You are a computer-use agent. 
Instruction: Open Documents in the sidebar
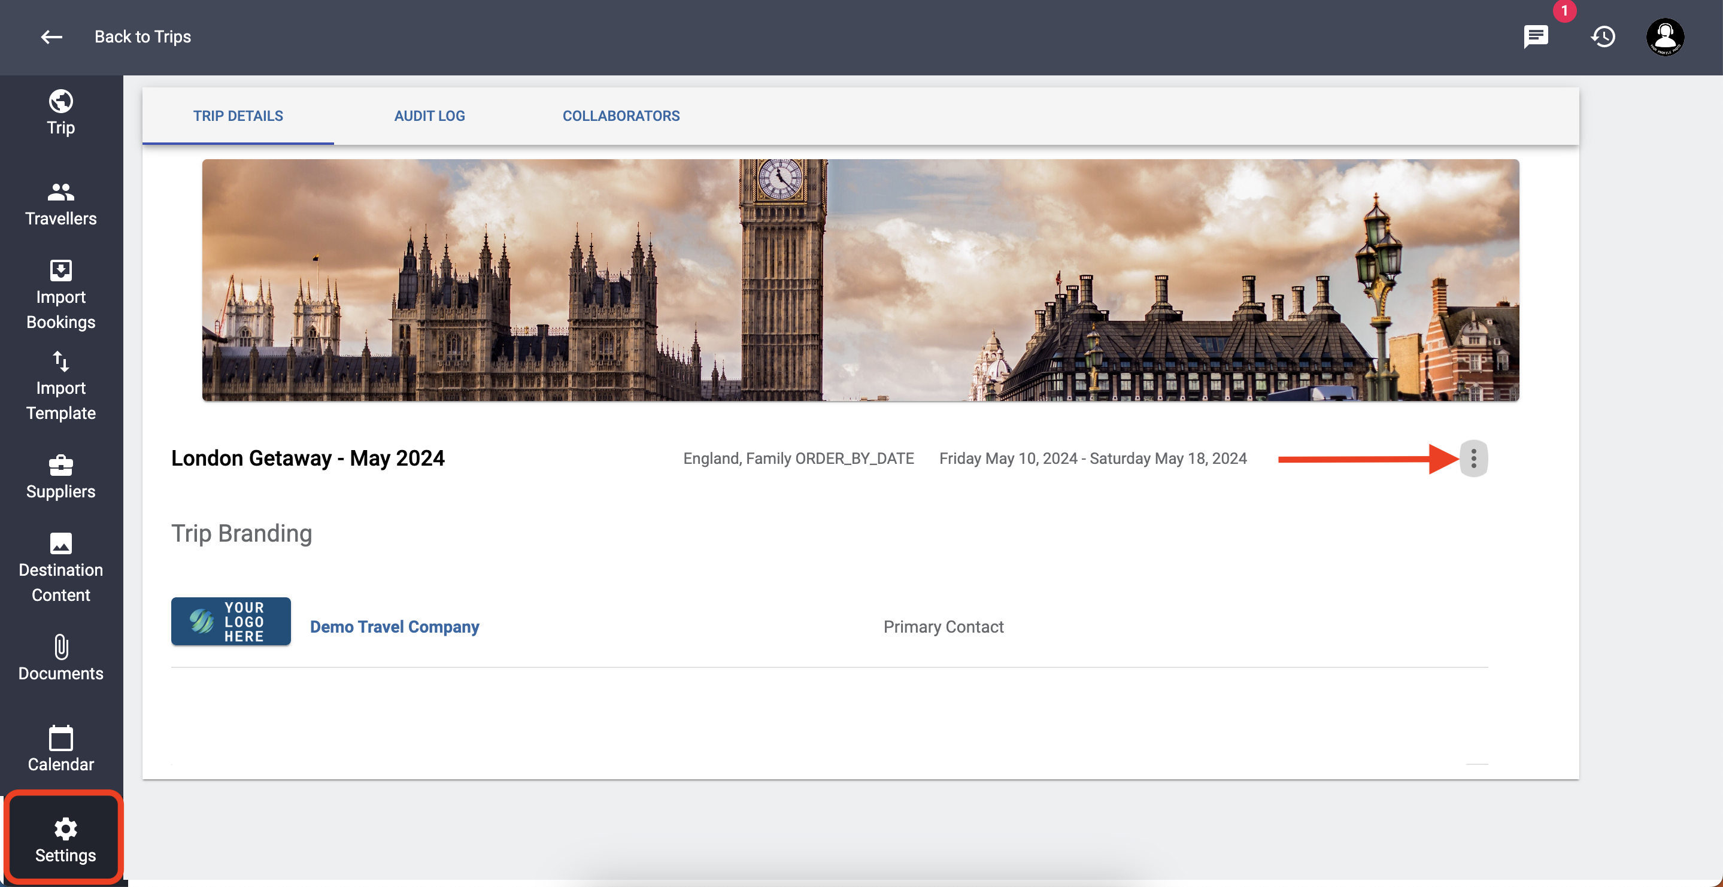click(61, 659)
